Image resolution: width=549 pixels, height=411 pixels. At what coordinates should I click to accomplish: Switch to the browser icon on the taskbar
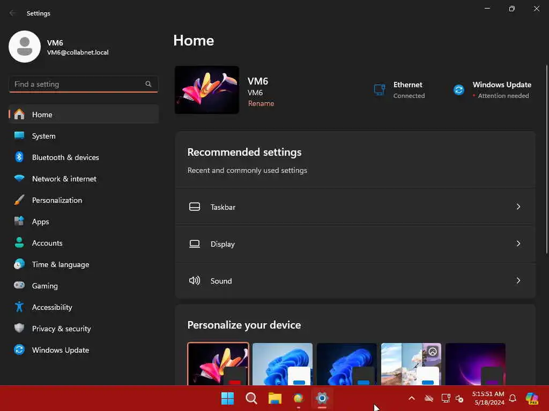click(x=298, y=398)
